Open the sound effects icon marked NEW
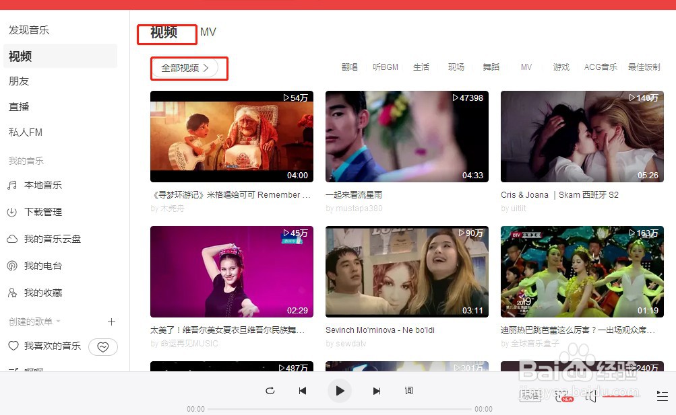Image resolution: width=676 pixels, height=415 pixels. point(563,396)
